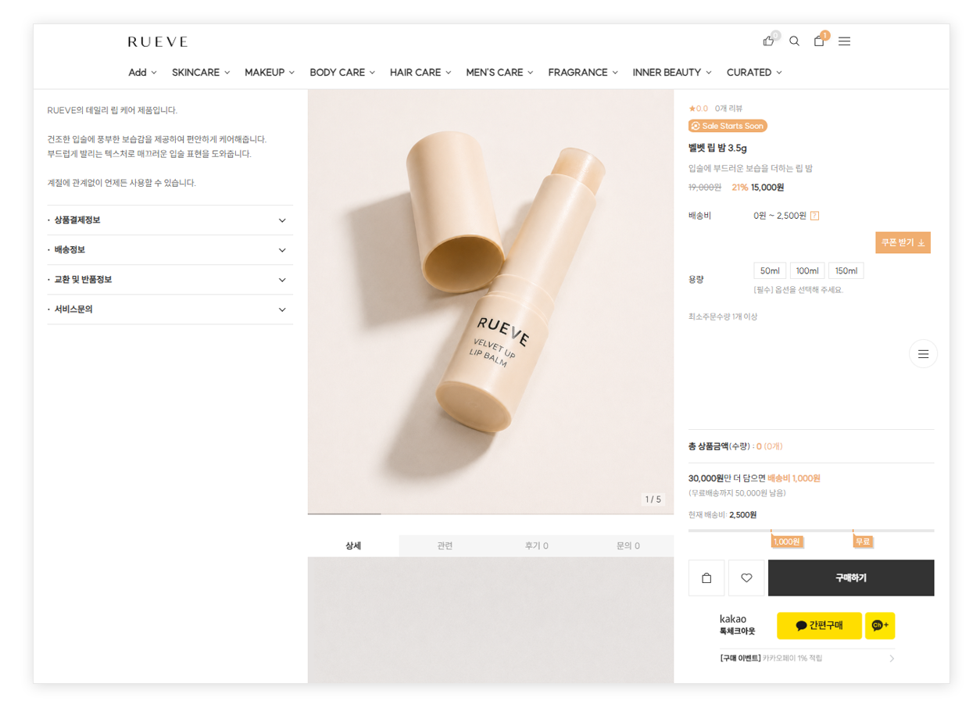Select the 후기 0 tab
Screen dimensions: 980x712
click(536, 546)
